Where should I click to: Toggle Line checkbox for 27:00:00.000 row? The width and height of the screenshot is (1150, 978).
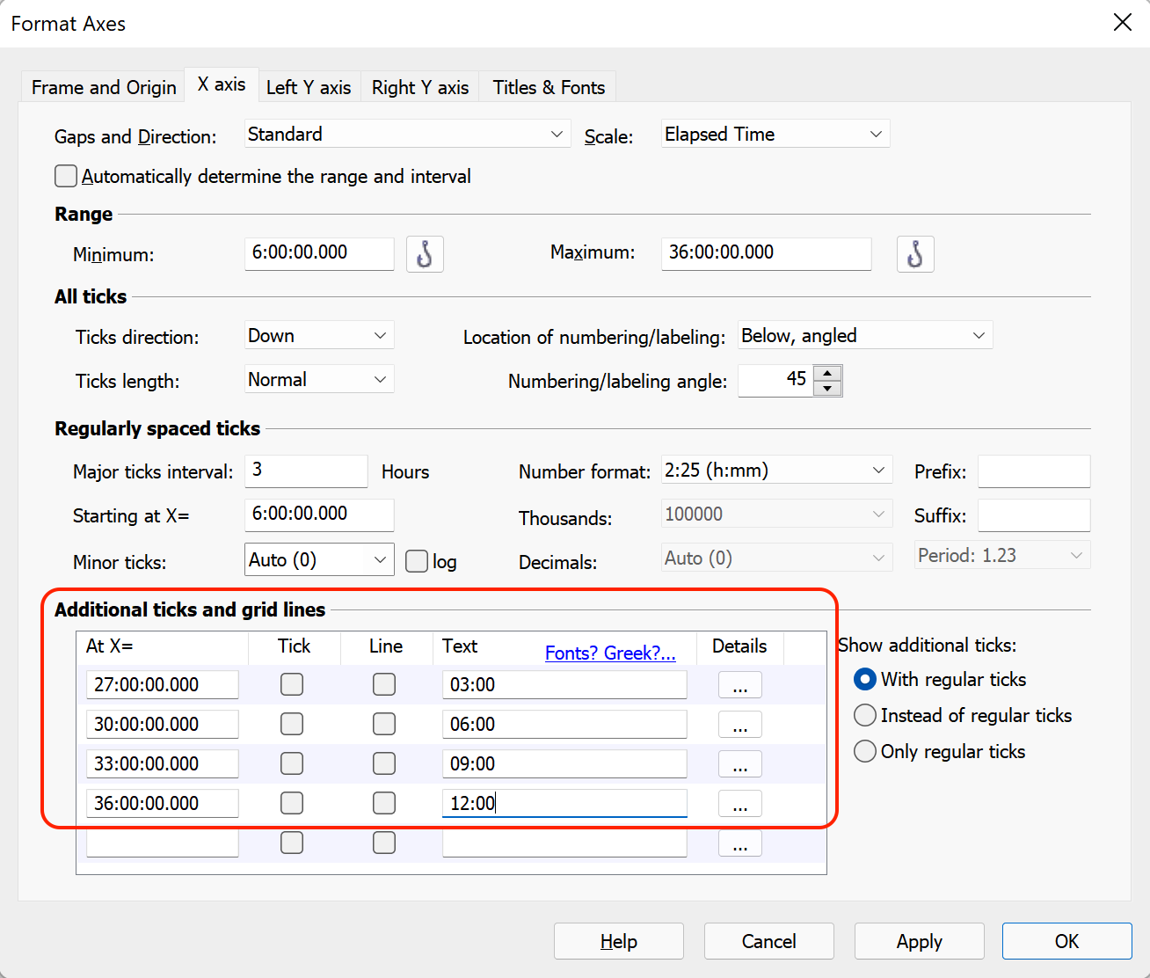(384, 684)
